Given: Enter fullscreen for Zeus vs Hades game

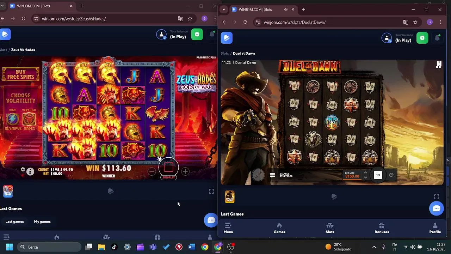Looking at the screenshot, I should pos(211,191).
